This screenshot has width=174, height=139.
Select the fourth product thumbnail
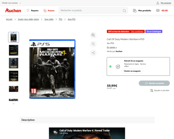point(14,76)
